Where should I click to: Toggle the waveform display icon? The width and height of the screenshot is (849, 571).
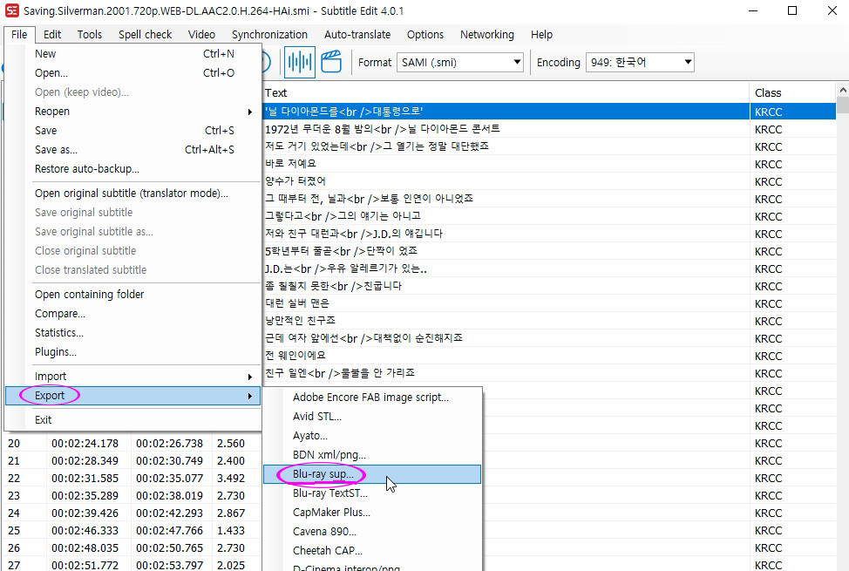(300, 62)
